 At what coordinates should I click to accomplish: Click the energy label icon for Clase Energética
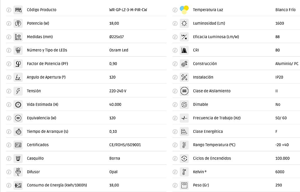[x=184, y=131]
